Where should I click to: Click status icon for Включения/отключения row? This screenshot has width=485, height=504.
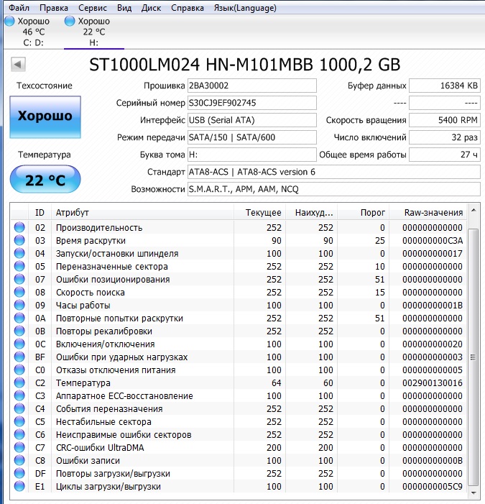point(19,344)
